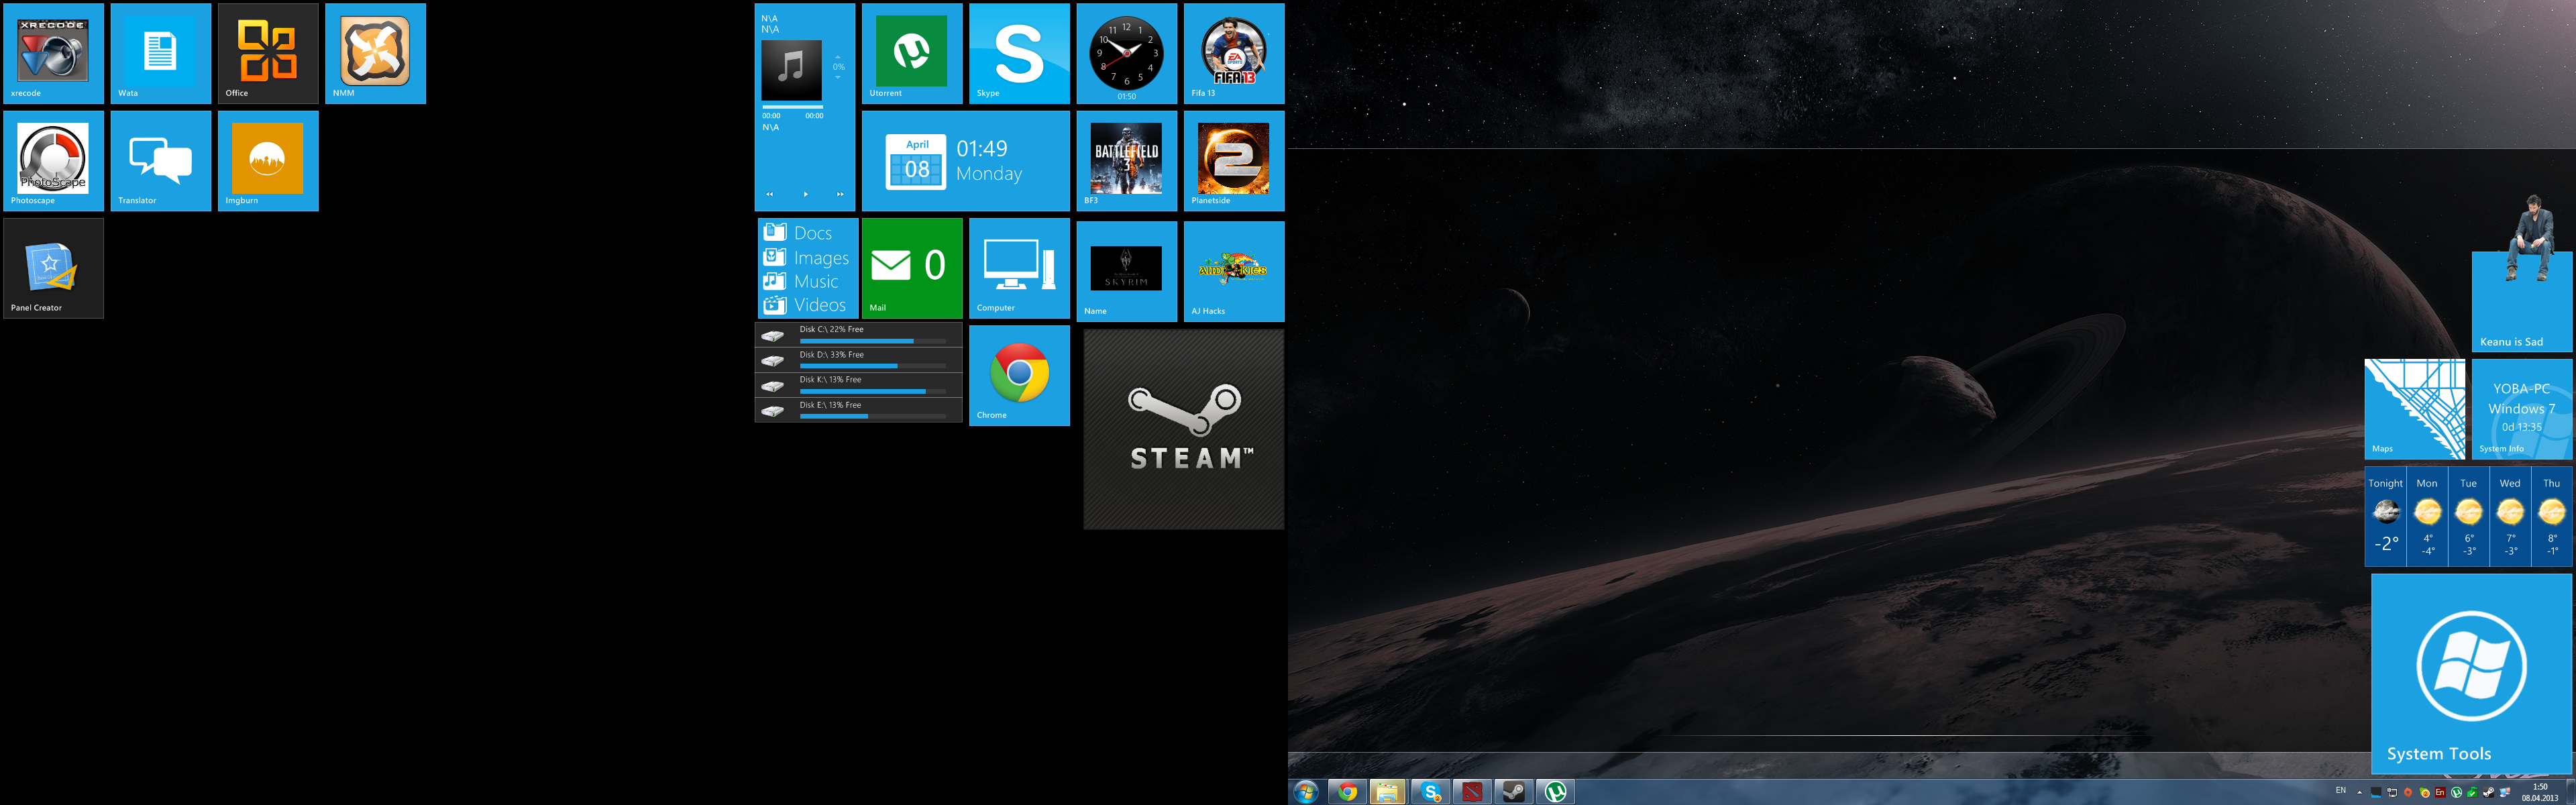Click the Steam icon in system tray

[x=2489, y=792]
